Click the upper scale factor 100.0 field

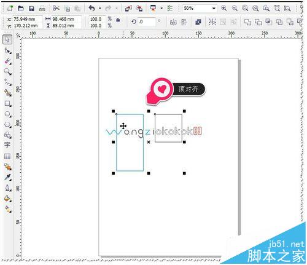point(97,19)
